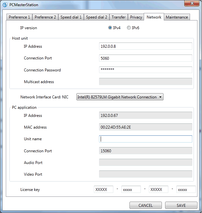Click the third License key segment box
The image size is (202, 213).
tap(159, 189)
